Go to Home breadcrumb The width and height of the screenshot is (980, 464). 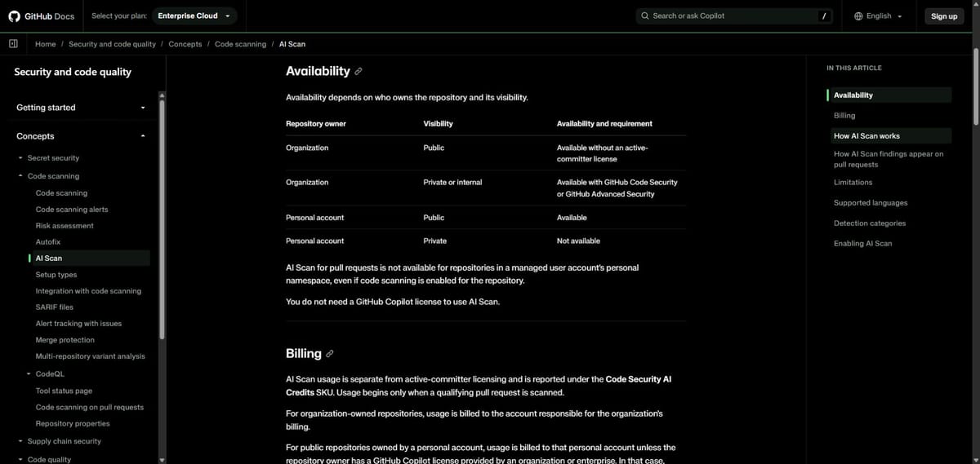click(46, 44)
